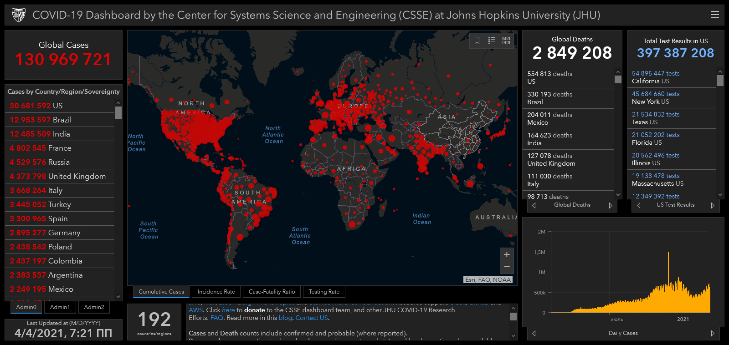Open the AWS link
Image resolution: width=729 pixels, height=345 pixels.
[x=195, y=310]
